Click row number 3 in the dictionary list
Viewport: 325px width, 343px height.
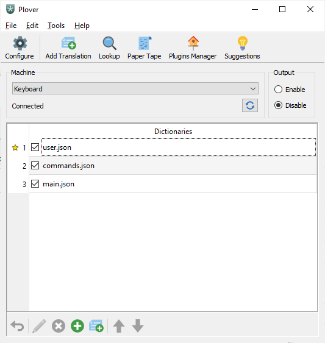pyautogui.click(x=24, y=184)
